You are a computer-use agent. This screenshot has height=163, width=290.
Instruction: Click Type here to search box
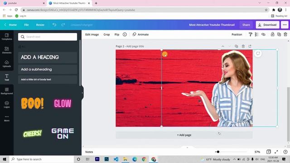click(x=42, y=159)
